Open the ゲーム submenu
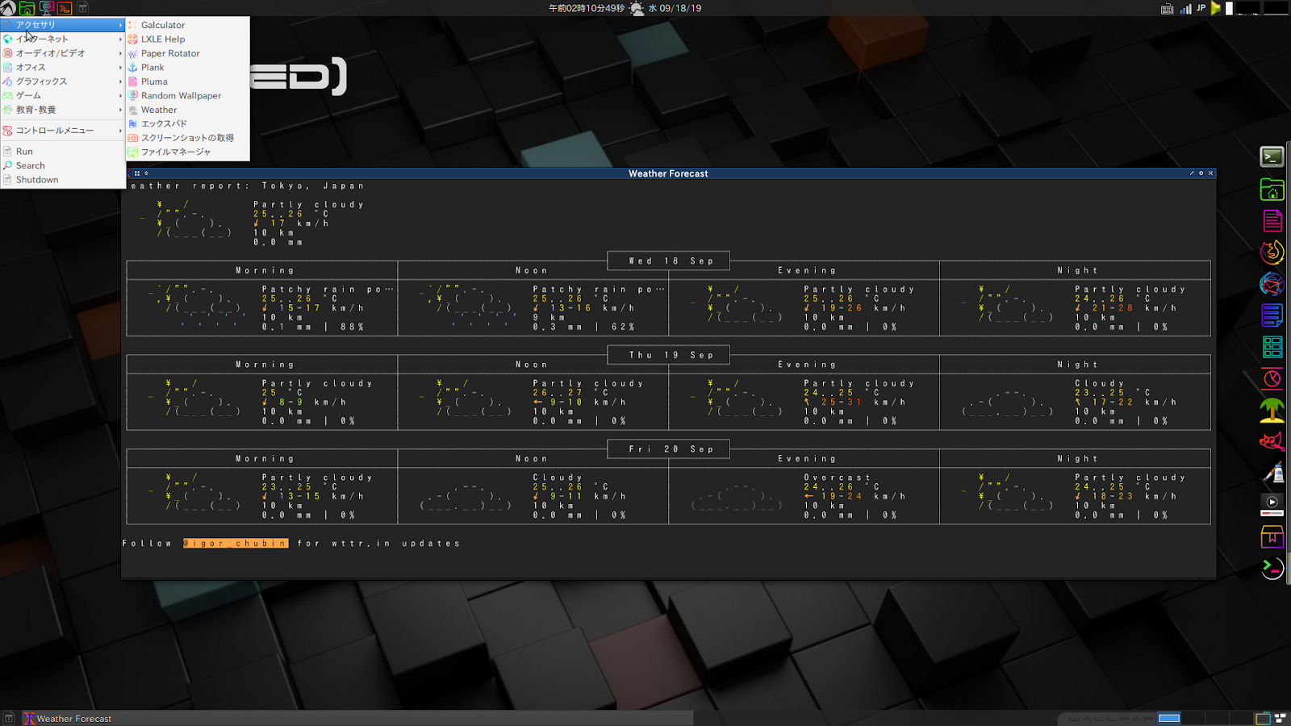Image resolution: width=1291 pixels, height=726 pixels. click(63, 95)
